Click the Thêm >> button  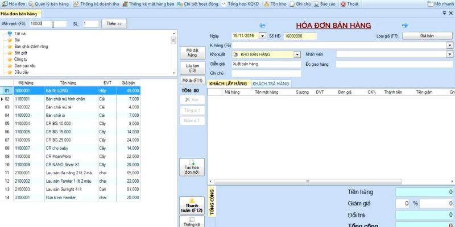pos(114,24)
